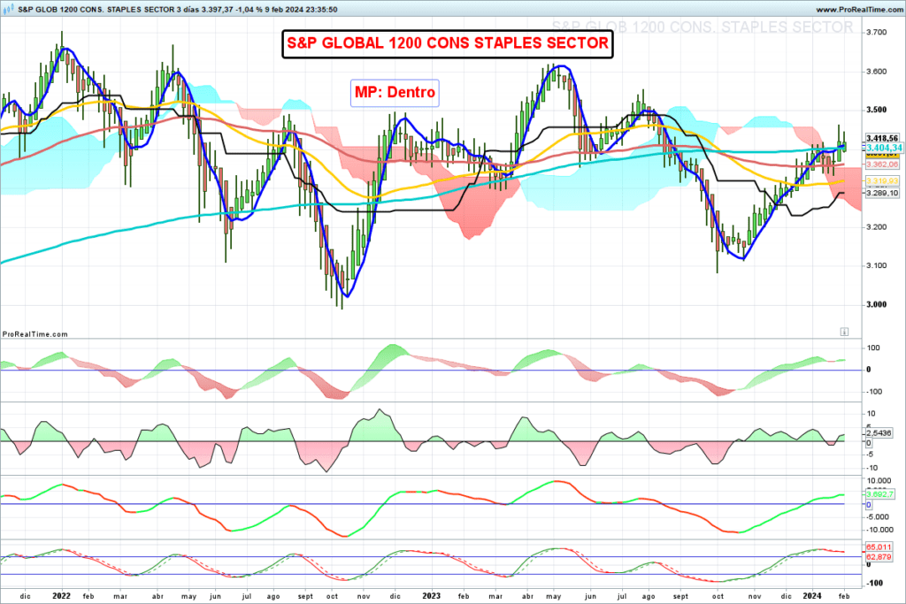Click the black 3.289,10 price label

(x=882, y=193)
